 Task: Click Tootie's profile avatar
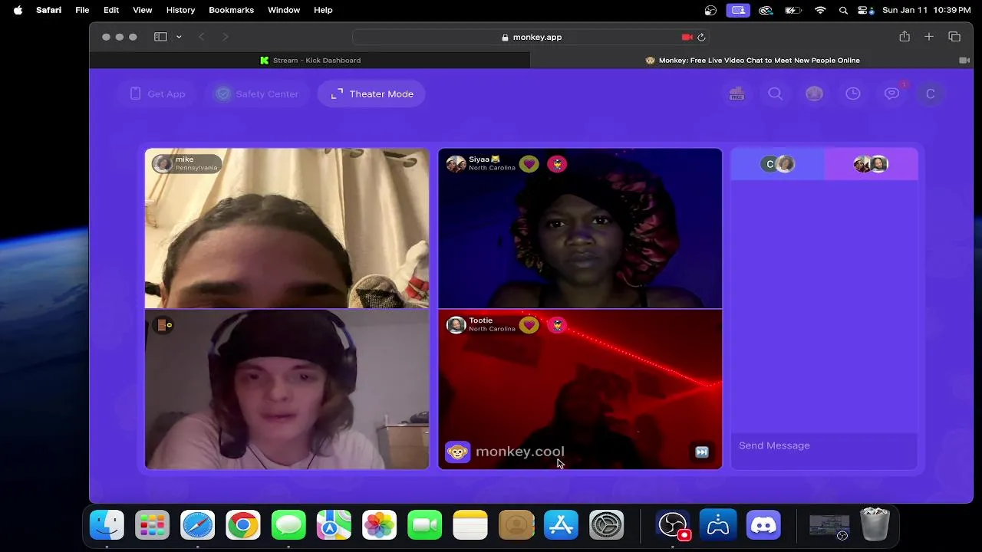click(x=456, y=325)
